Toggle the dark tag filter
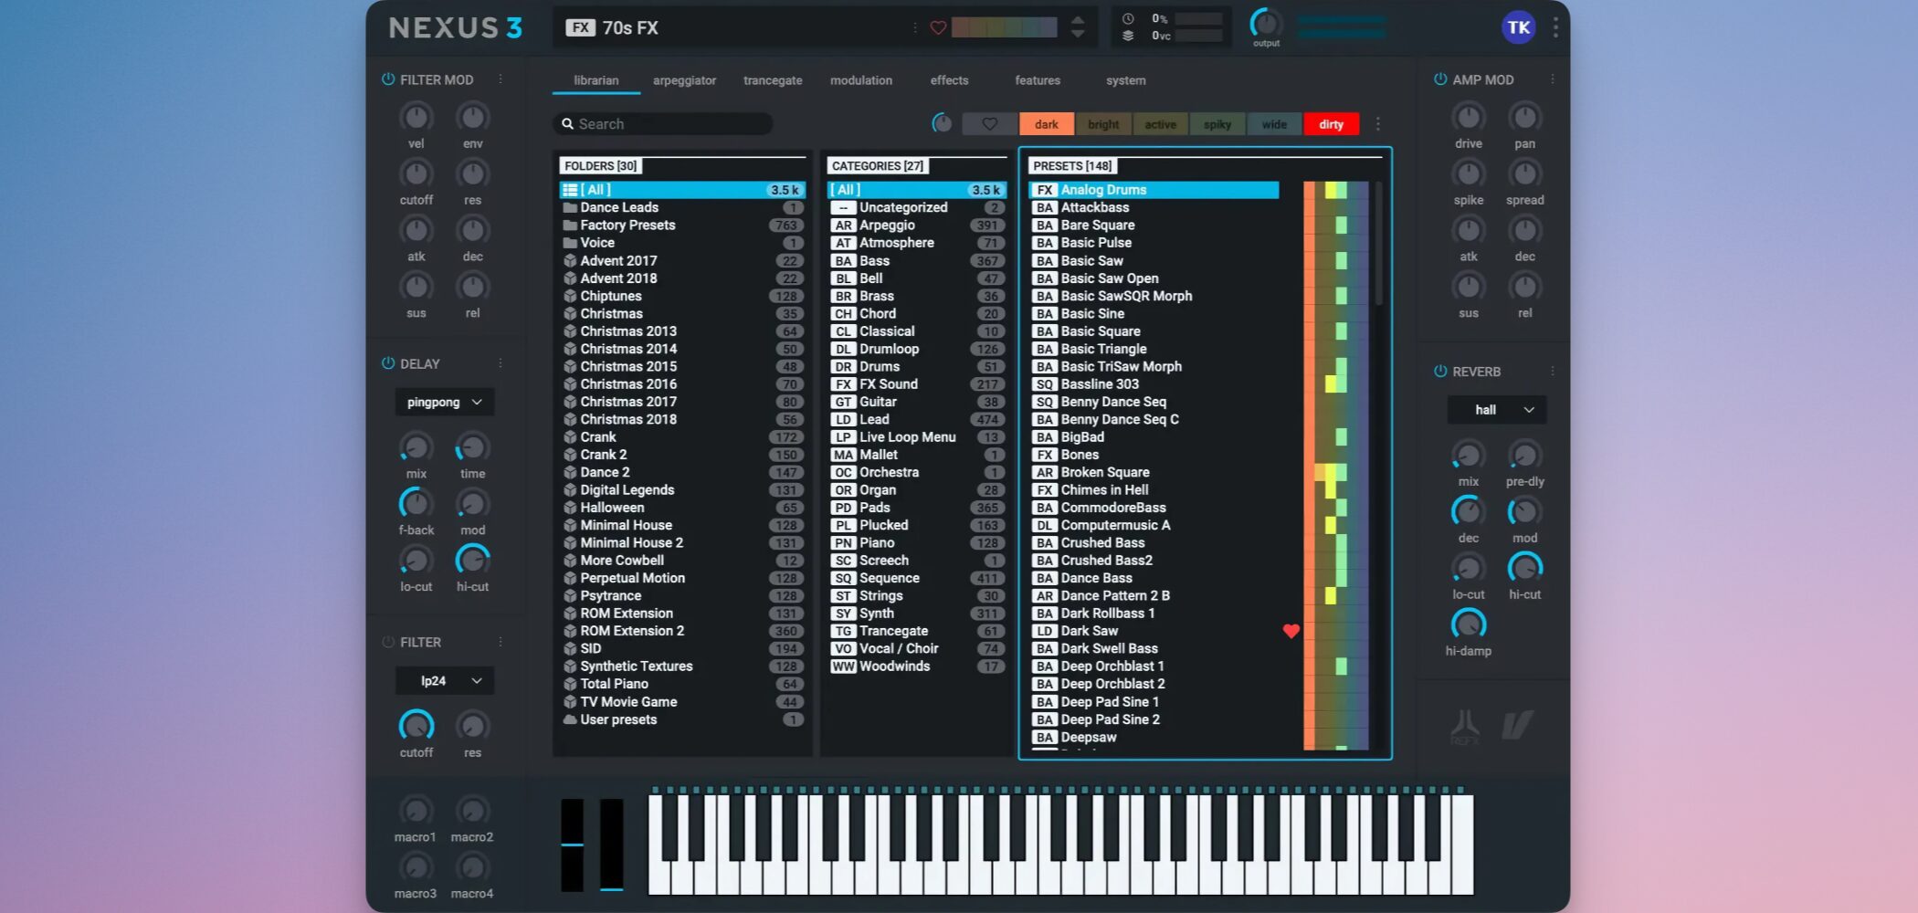1918x913 pixels. (x=1047, y=124)
